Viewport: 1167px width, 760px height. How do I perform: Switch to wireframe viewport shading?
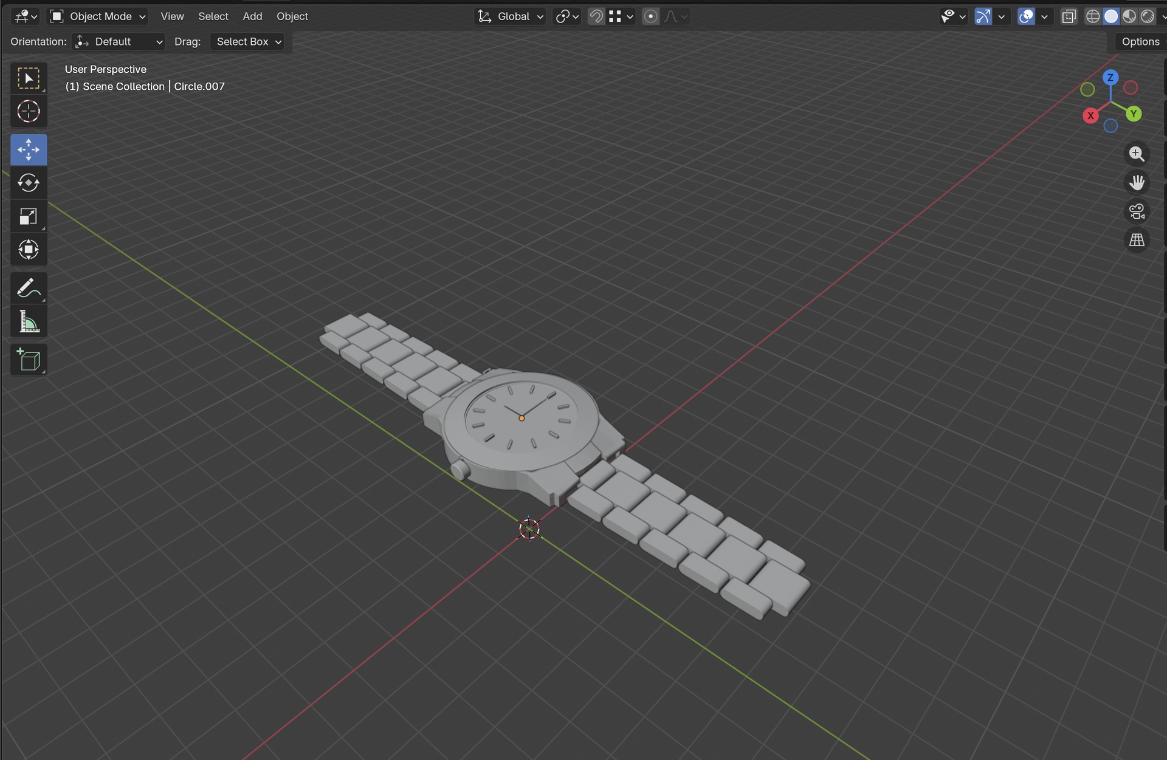click(x=1093, y=16)
